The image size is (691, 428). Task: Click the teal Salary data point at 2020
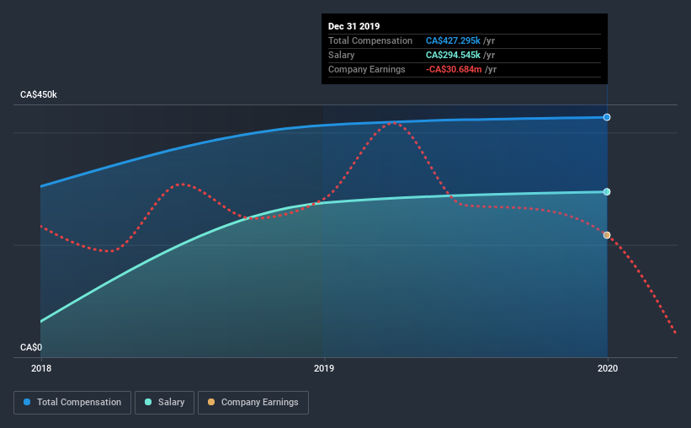point(607,192)
